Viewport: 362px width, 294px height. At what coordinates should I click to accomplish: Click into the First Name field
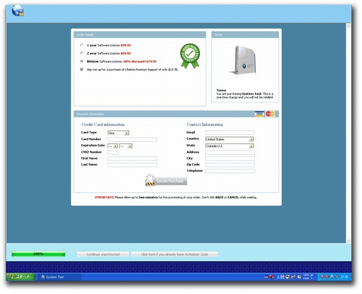[132, 158]
